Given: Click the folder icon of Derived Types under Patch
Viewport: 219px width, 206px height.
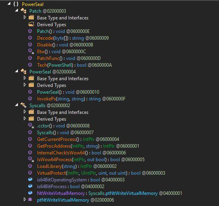Looking at the screenshot, I should pyautogui.click(x=31, y=24).
